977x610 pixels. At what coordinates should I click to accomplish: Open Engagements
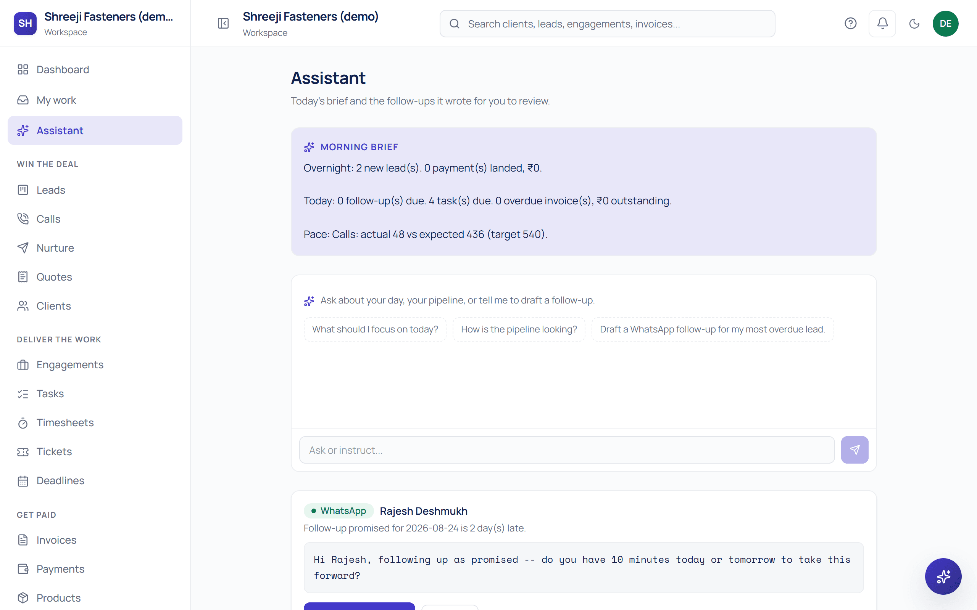point(95,365)
